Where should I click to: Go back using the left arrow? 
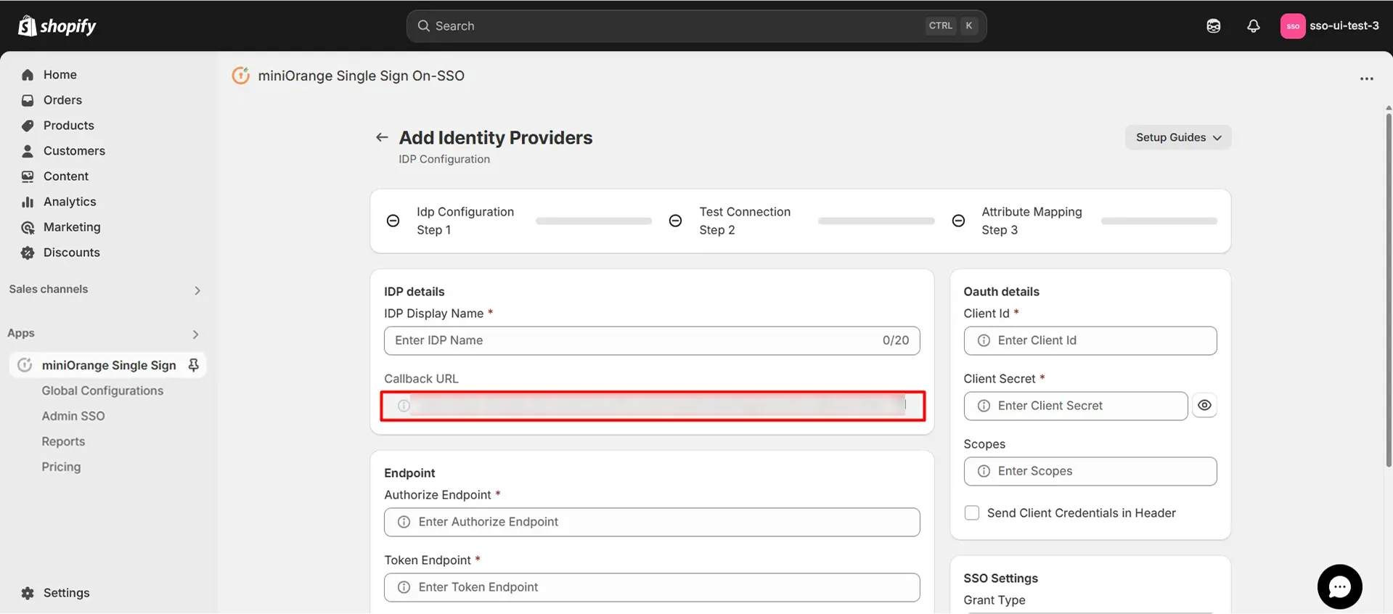click(x=382, y=137)
